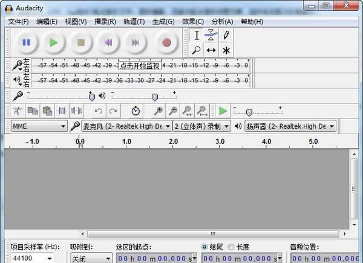Open the MME audio host dropdown
363x263 pixels.
39,126
